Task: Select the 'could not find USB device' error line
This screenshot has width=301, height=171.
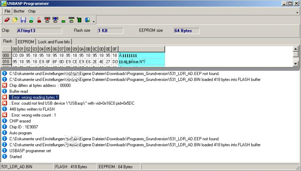Action: (72, 103)
